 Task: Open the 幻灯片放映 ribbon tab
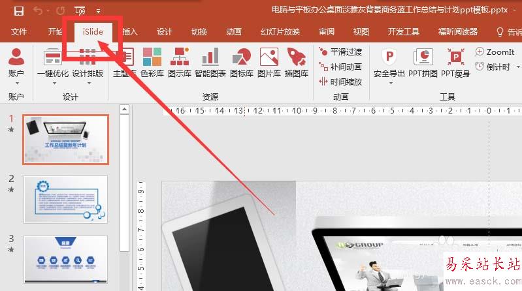280,32
